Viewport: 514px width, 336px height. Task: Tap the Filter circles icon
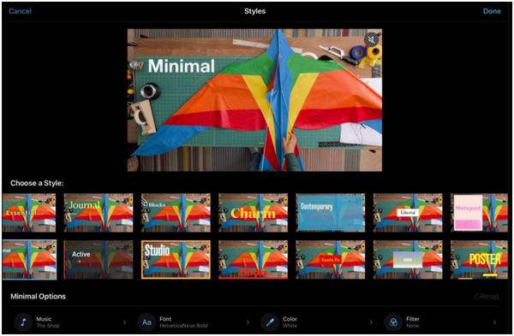pos(393,322)
